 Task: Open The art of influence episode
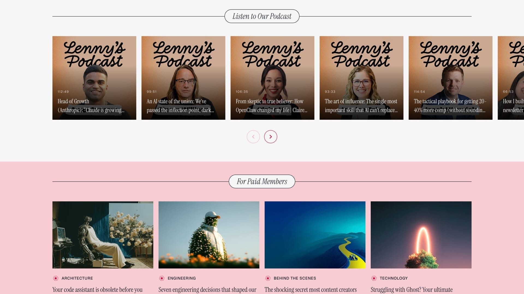361,78
